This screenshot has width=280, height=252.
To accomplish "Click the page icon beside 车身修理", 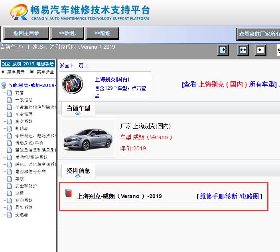I will (x=10, y=114).
